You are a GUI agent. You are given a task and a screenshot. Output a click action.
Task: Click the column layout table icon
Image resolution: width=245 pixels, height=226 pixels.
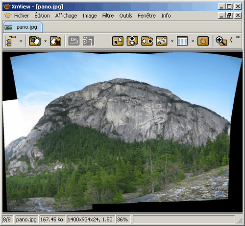click(x=182, y=41)
